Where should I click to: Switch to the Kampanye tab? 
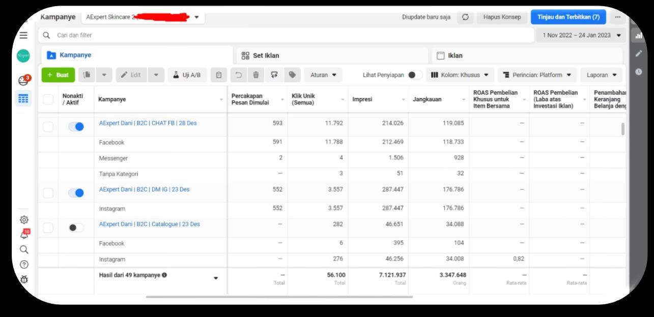click(x=136, y=55)
